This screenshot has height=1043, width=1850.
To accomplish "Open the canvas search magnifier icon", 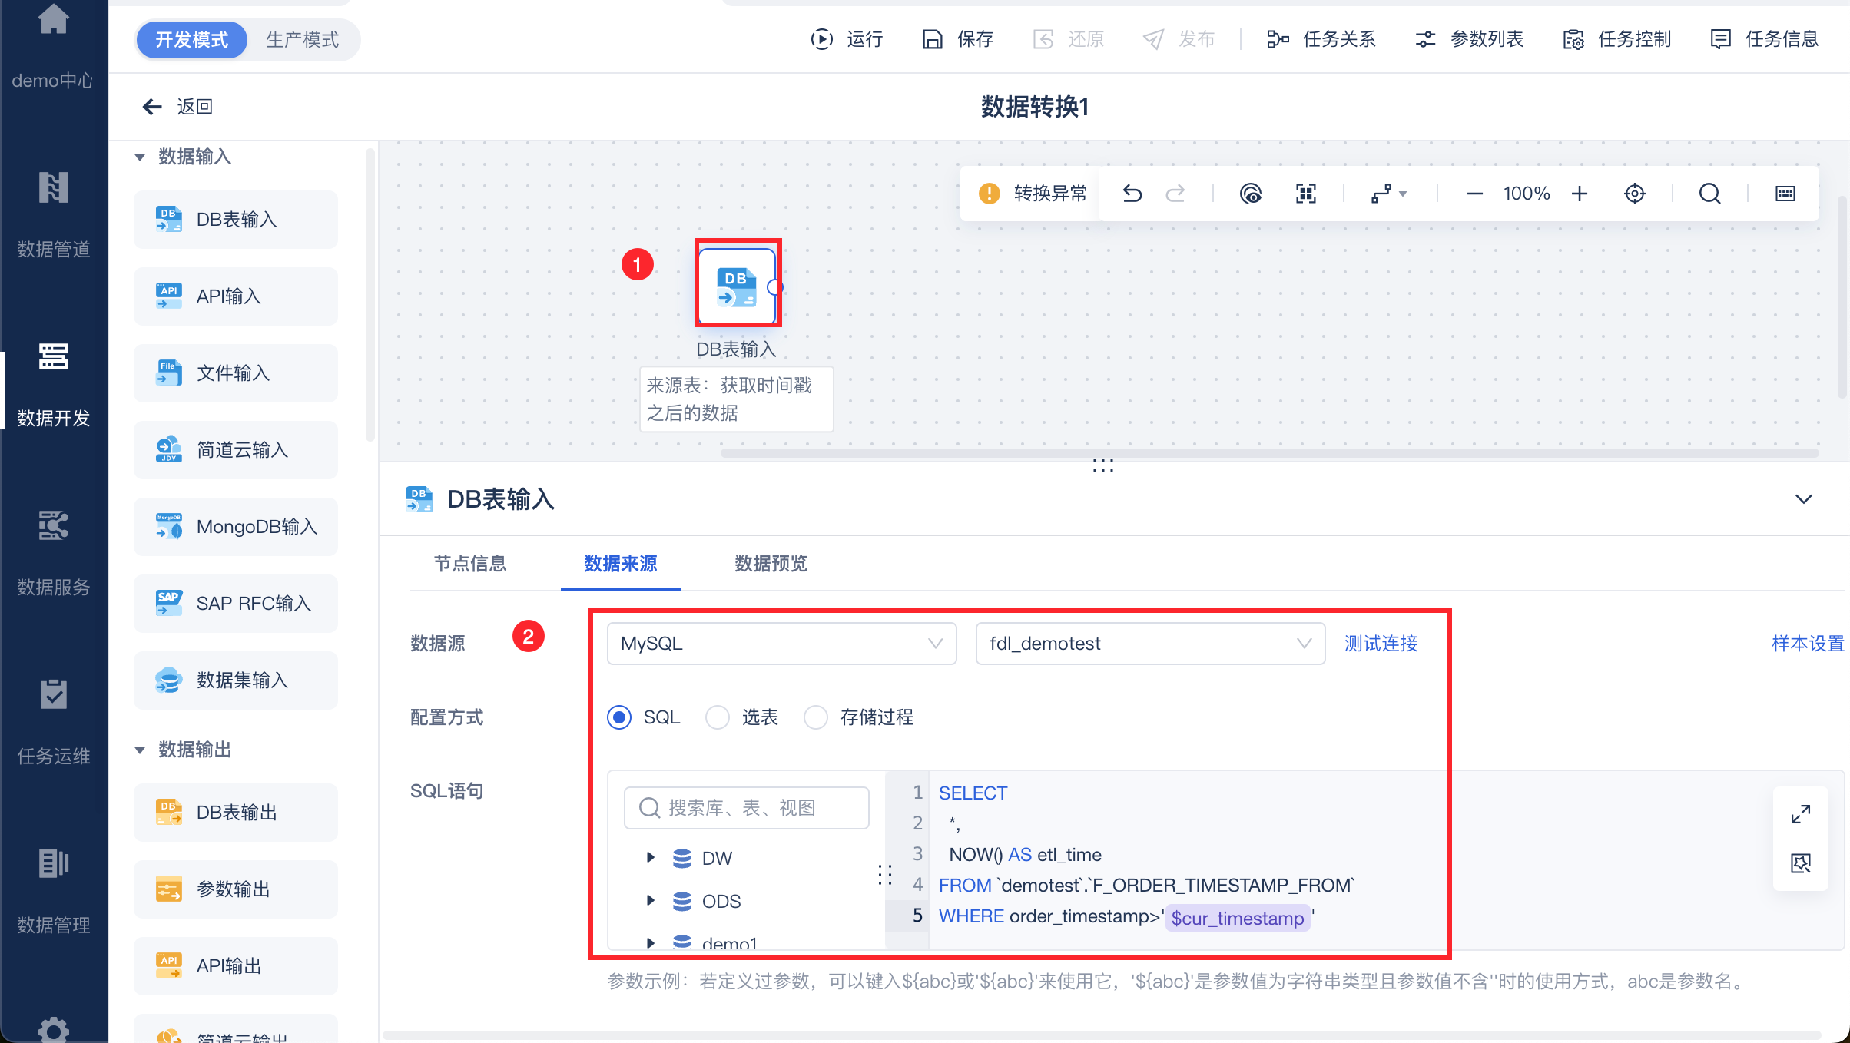I will 1709,194.
